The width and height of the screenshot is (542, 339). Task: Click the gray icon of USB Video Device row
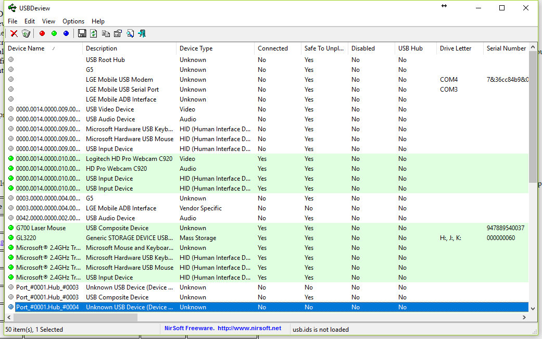click(11, 109)
